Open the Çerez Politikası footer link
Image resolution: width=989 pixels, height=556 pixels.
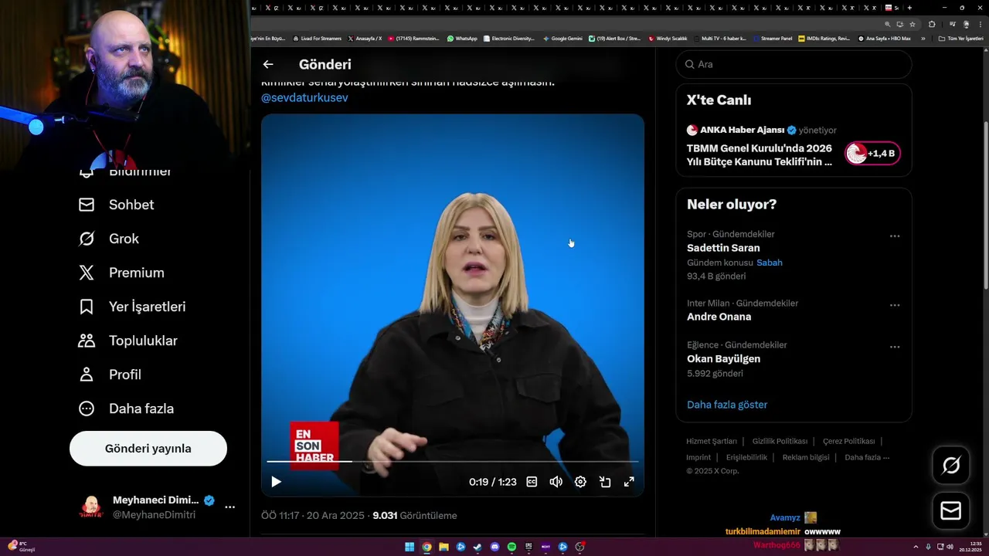(x=848, y=442)
